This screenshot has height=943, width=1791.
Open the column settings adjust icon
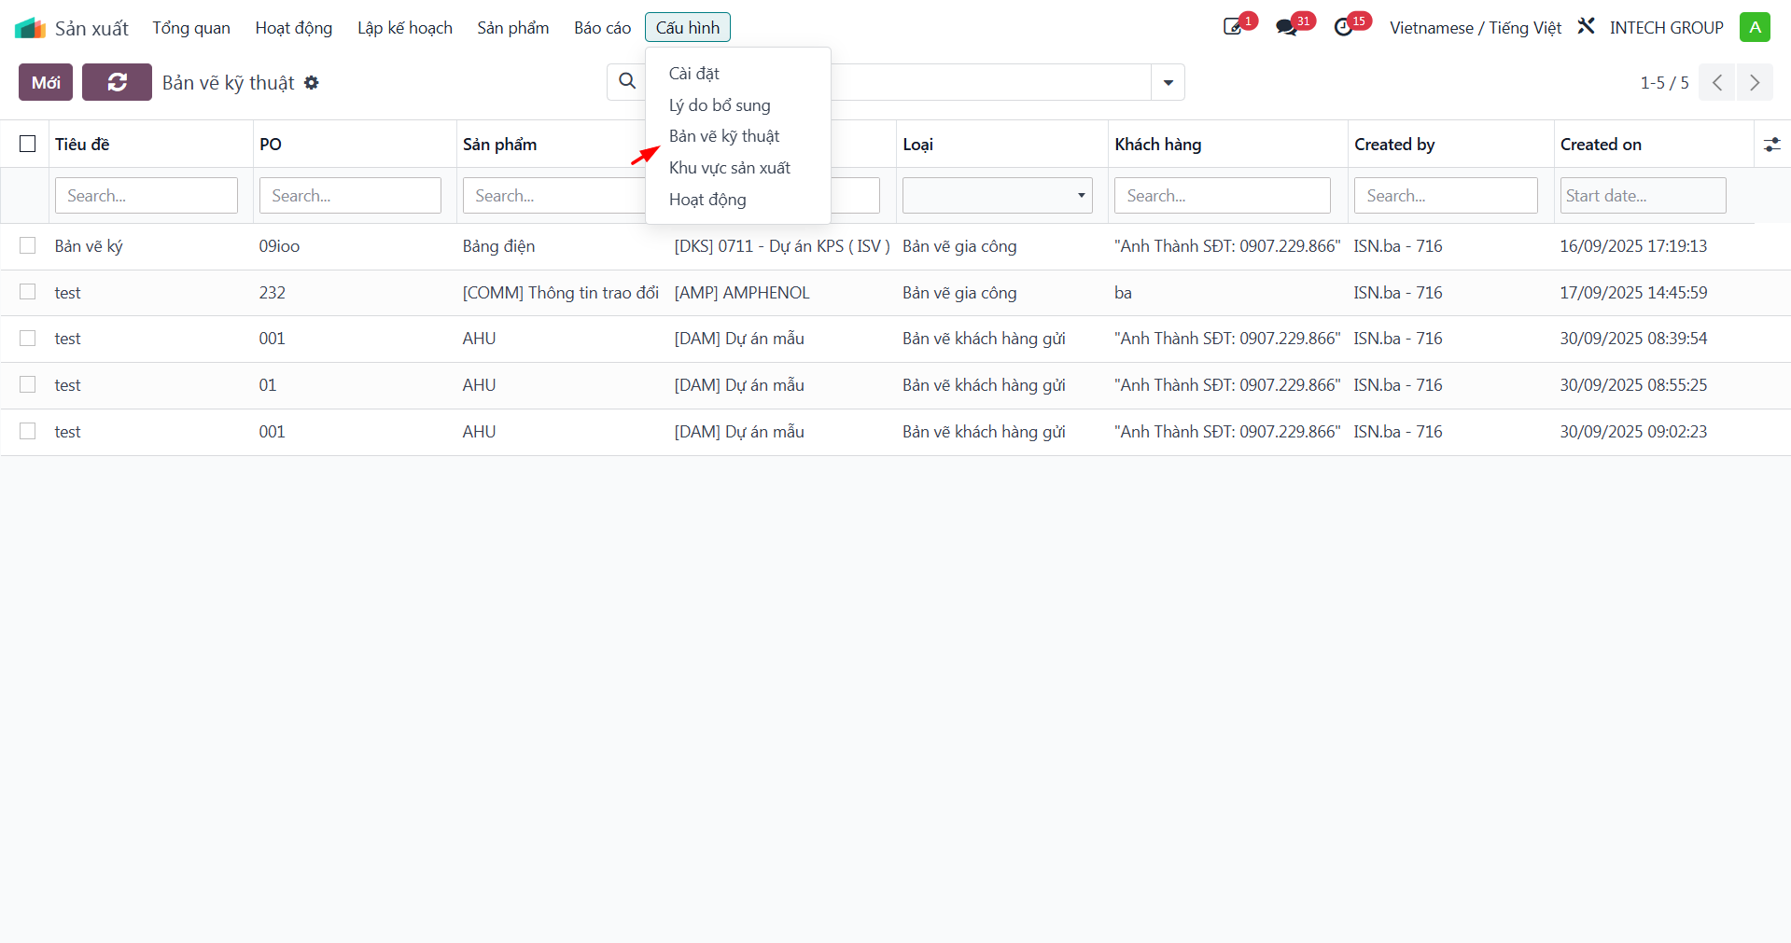[1771, 145]
